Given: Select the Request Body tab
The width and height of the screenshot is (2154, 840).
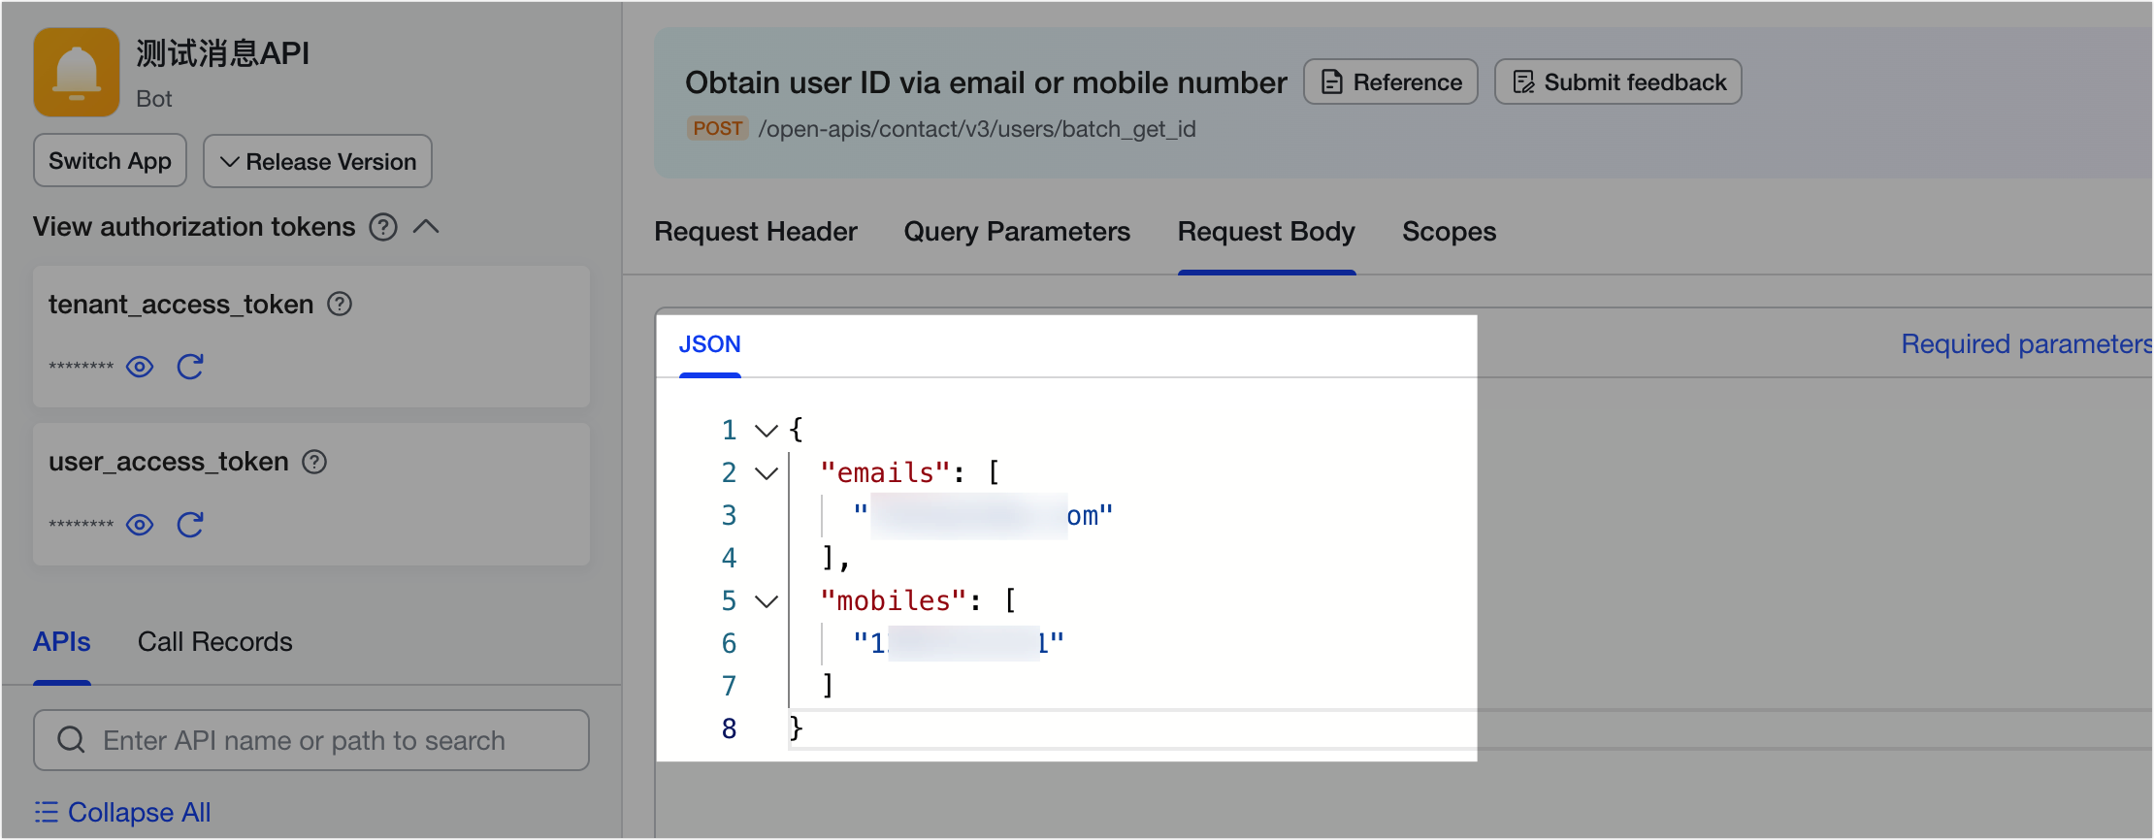Looking at the screenshot, I should click(x=1266, y=232).
